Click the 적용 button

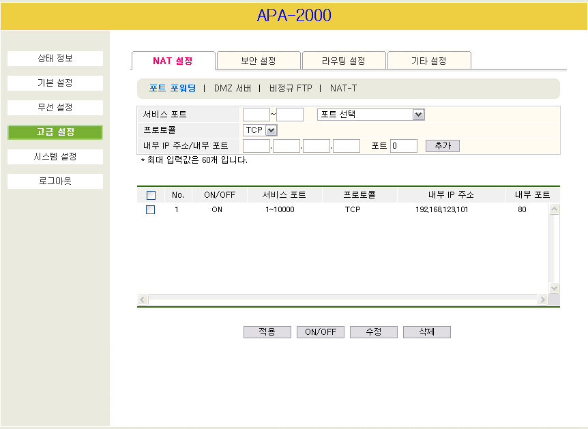(x=267, y=332)
